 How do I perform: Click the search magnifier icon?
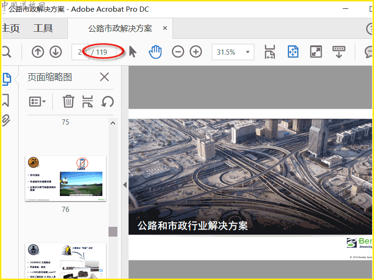(x=6, y=52)
